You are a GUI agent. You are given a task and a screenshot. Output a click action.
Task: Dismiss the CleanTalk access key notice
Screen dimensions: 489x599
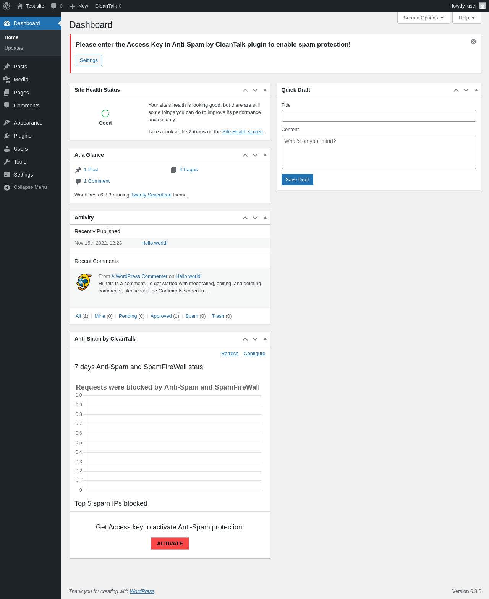pos(473,42)
